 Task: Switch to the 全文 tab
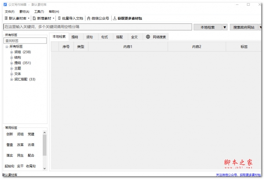(x=134, y=37)
